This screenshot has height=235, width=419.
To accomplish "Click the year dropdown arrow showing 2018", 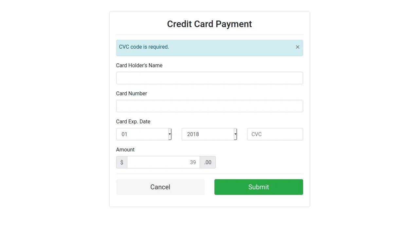I will [235, 134].
